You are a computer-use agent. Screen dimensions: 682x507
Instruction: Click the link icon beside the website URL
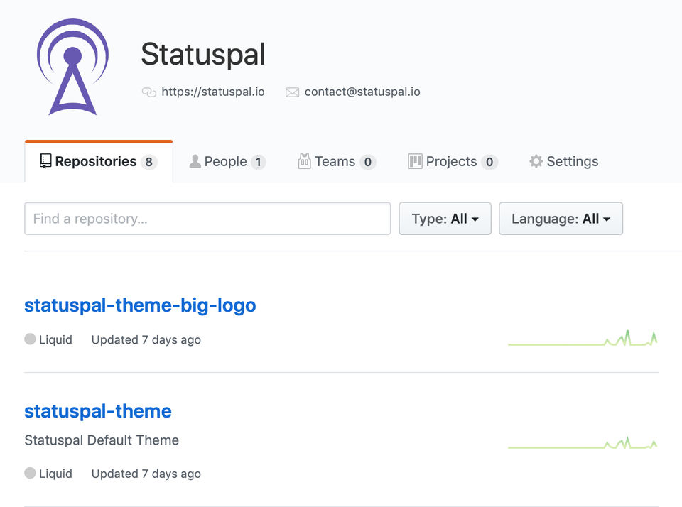(149, 92)
